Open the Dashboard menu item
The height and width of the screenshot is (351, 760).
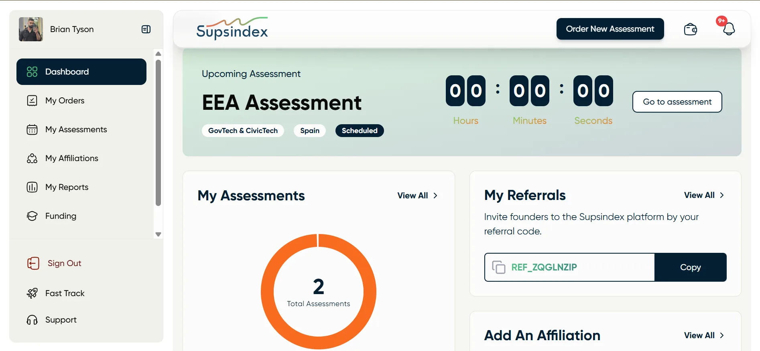coord(81,72)
